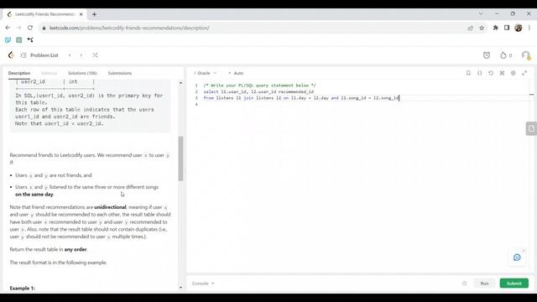Go to previous problem arrow

70,55
